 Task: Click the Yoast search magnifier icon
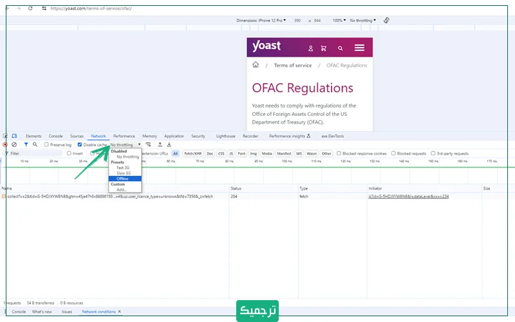click(x=341, y=48)
